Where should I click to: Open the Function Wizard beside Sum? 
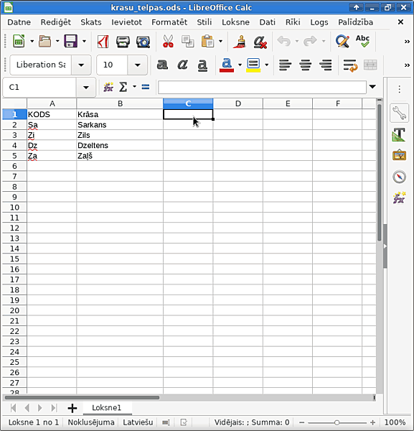point(108,87)
